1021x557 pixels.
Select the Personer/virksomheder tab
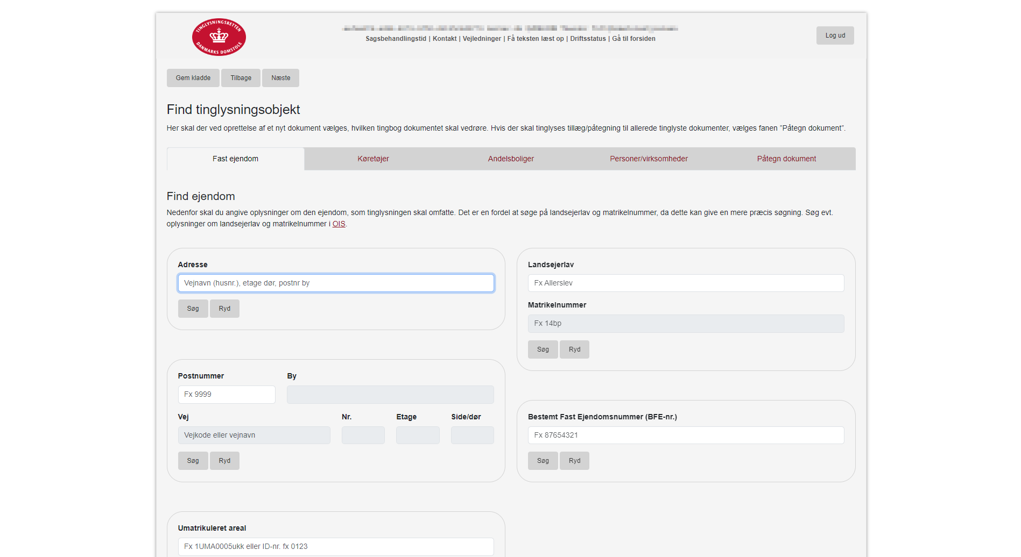pos(649,159)
